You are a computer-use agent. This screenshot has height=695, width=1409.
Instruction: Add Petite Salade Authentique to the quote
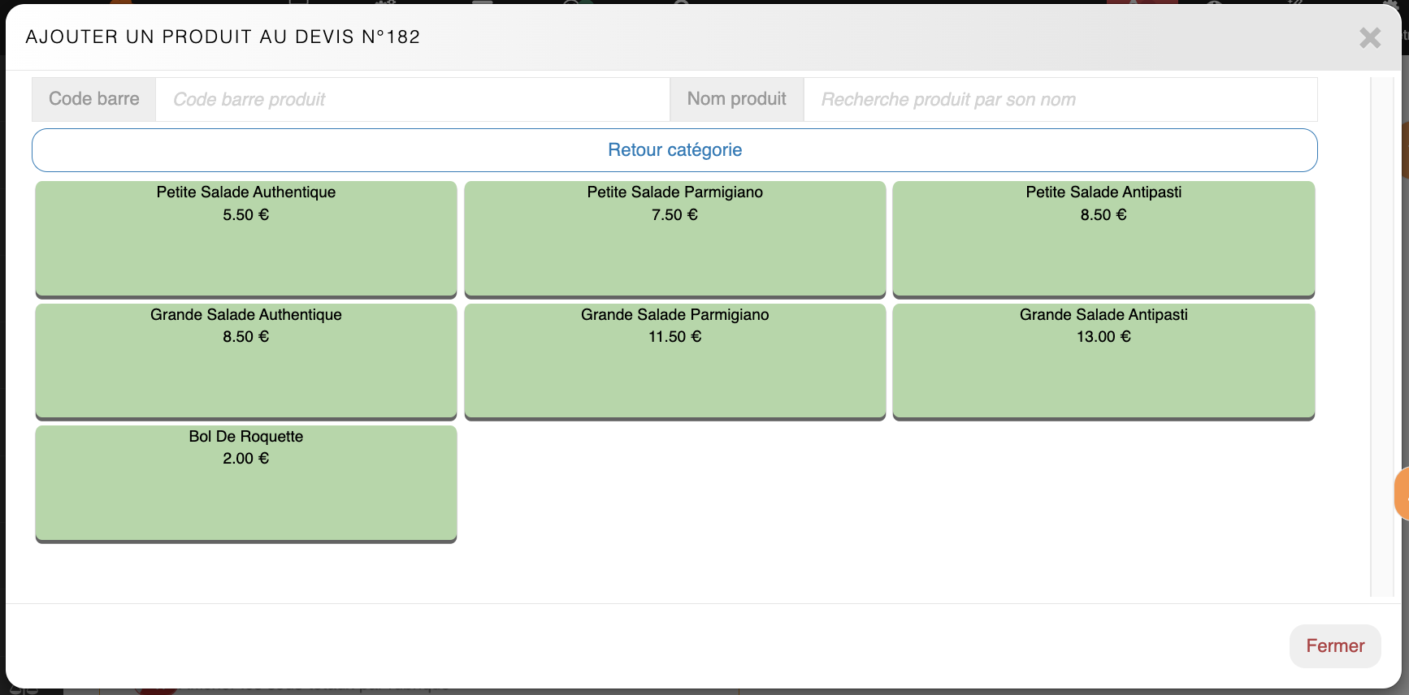coord(246,240)
